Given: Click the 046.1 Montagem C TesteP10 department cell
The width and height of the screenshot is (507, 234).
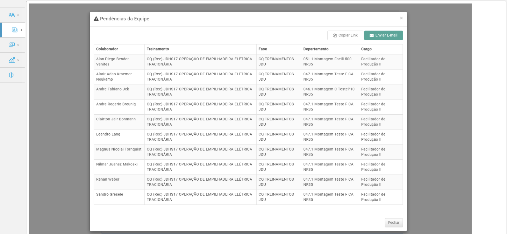Looking at the screenshot, I should [329, 91].
